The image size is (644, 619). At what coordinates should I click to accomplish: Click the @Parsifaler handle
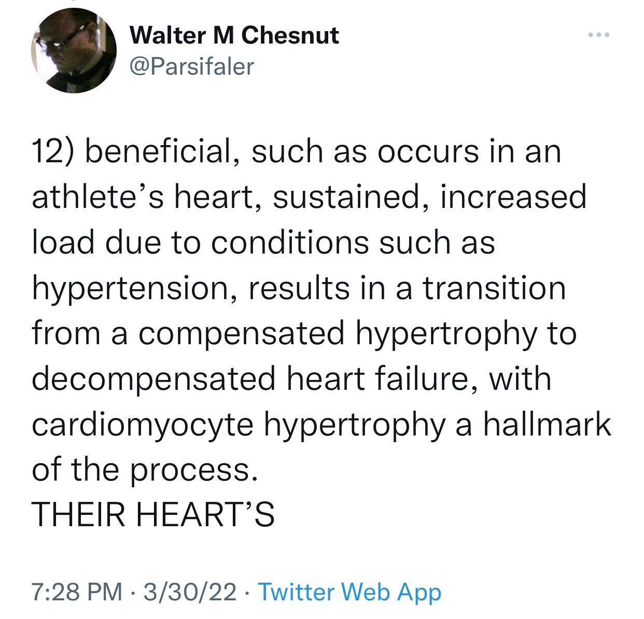(192, 66)
